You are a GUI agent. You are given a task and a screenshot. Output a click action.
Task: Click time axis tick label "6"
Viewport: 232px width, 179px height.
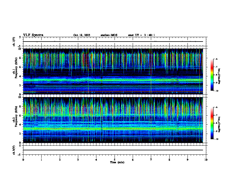point(133,160)
